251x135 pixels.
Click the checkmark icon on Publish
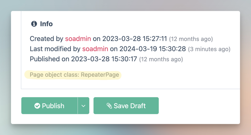[x=37, y=106]
